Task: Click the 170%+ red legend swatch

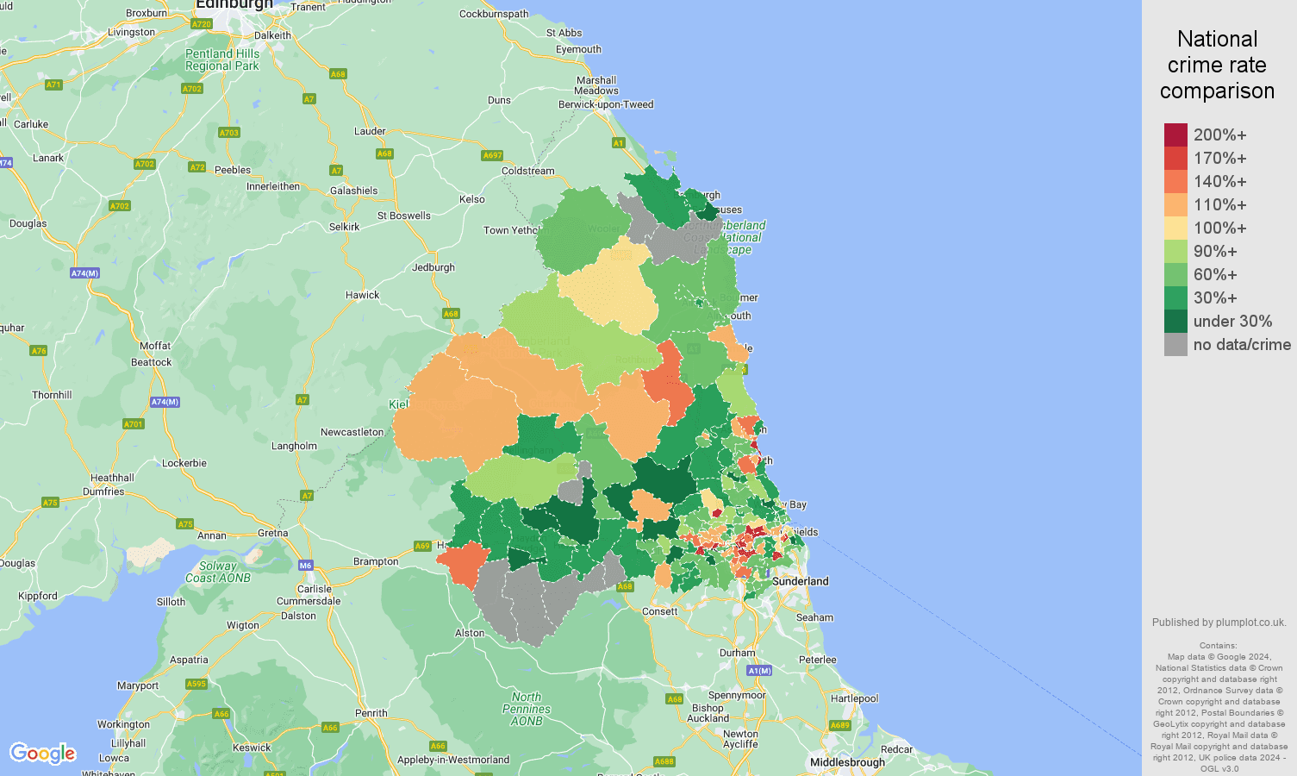Action: 1175,159
